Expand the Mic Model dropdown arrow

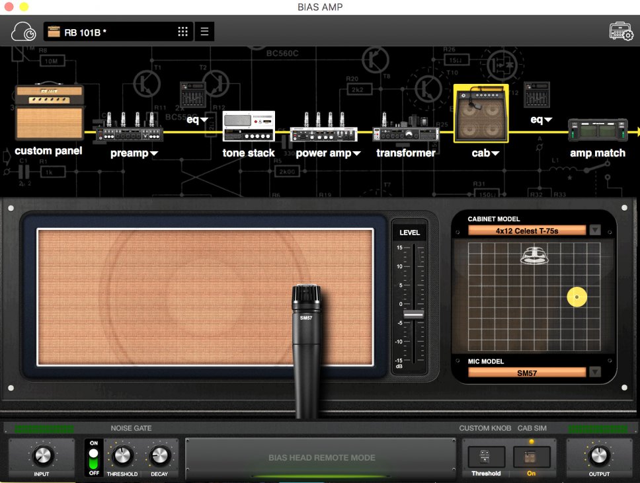click(595, 373)
